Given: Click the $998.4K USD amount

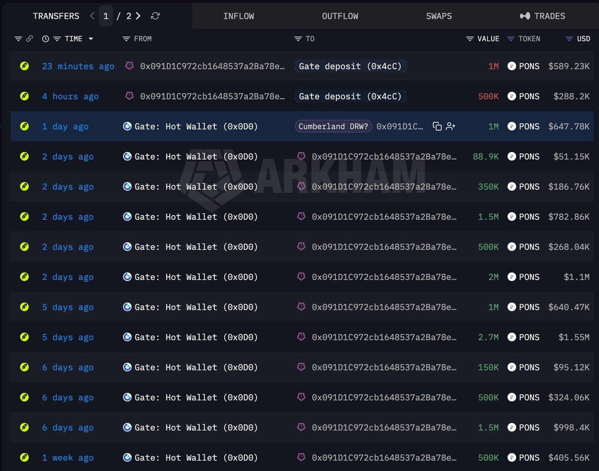Looking at the screenshot, I should coord(571,428).
